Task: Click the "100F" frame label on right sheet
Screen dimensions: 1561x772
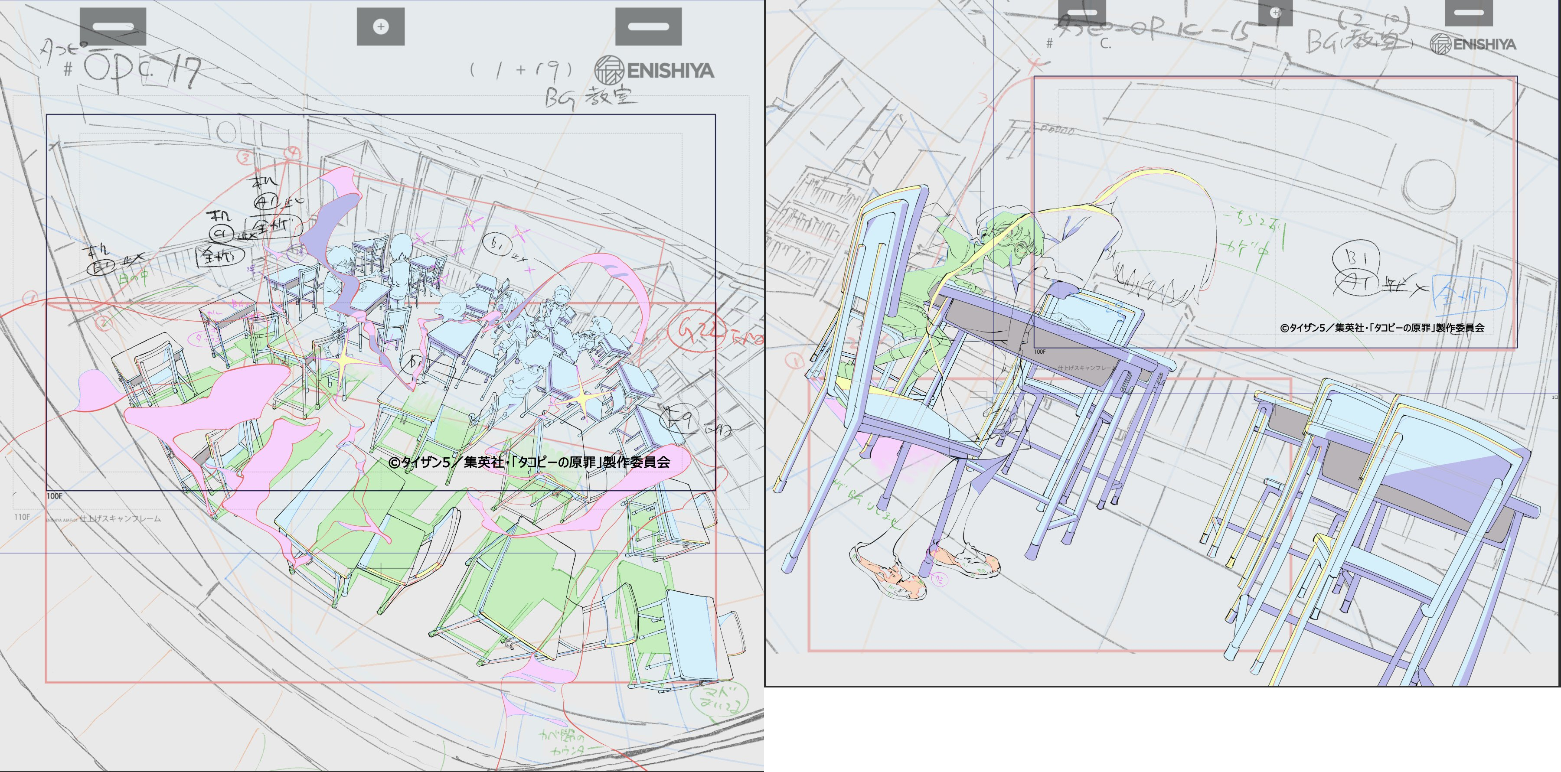Action: [x=1040, y=352]
